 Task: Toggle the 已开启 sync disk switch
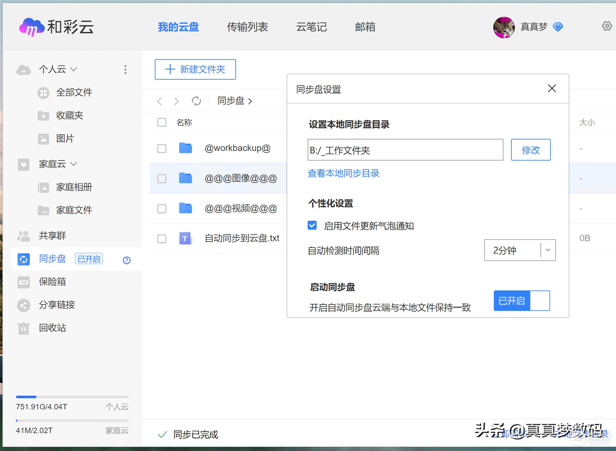[x=521, y=301]
